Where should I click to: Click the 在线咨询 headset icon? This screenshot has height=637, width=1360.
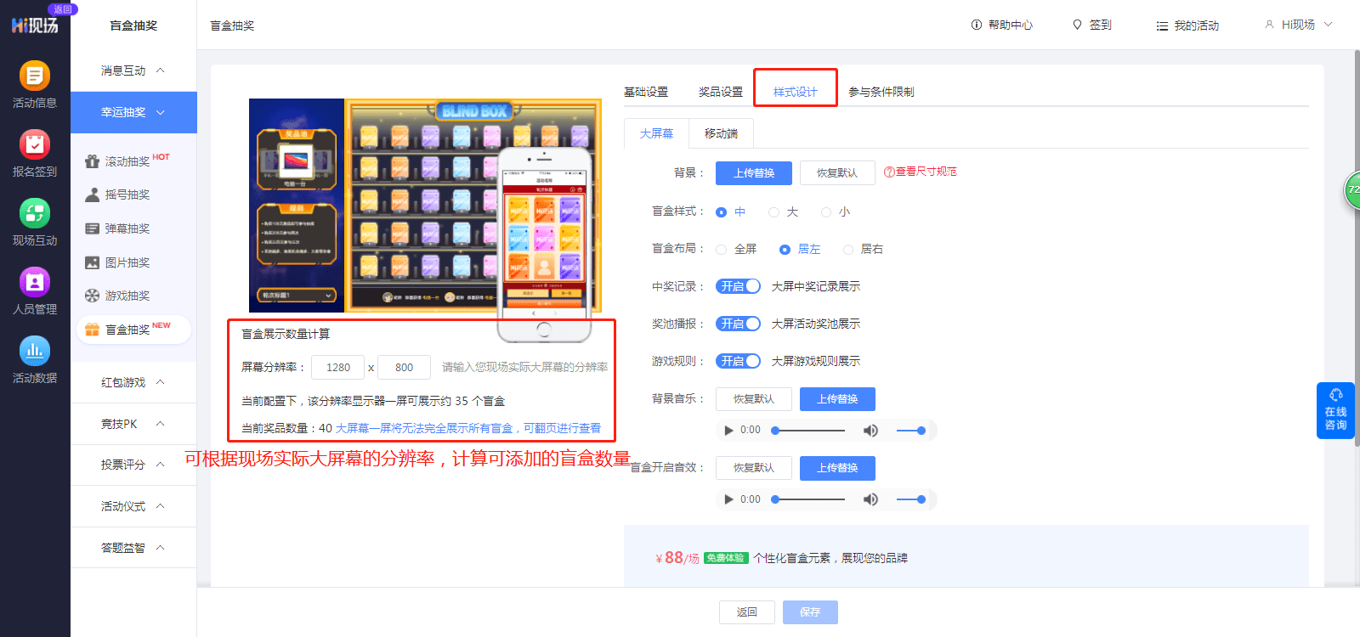click(x=1335, y=395)
